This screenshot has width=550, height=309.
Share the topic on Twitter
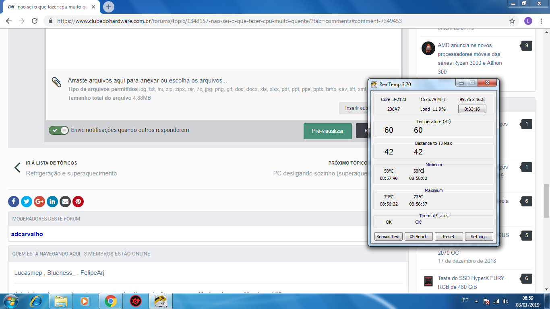(27, 202)
